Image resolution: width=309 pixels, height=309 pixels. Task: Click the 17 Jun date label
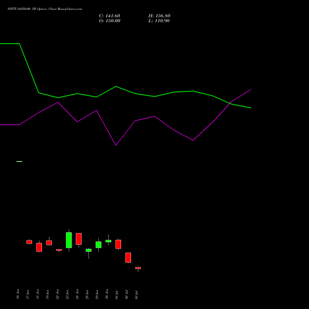pos(28,294)
